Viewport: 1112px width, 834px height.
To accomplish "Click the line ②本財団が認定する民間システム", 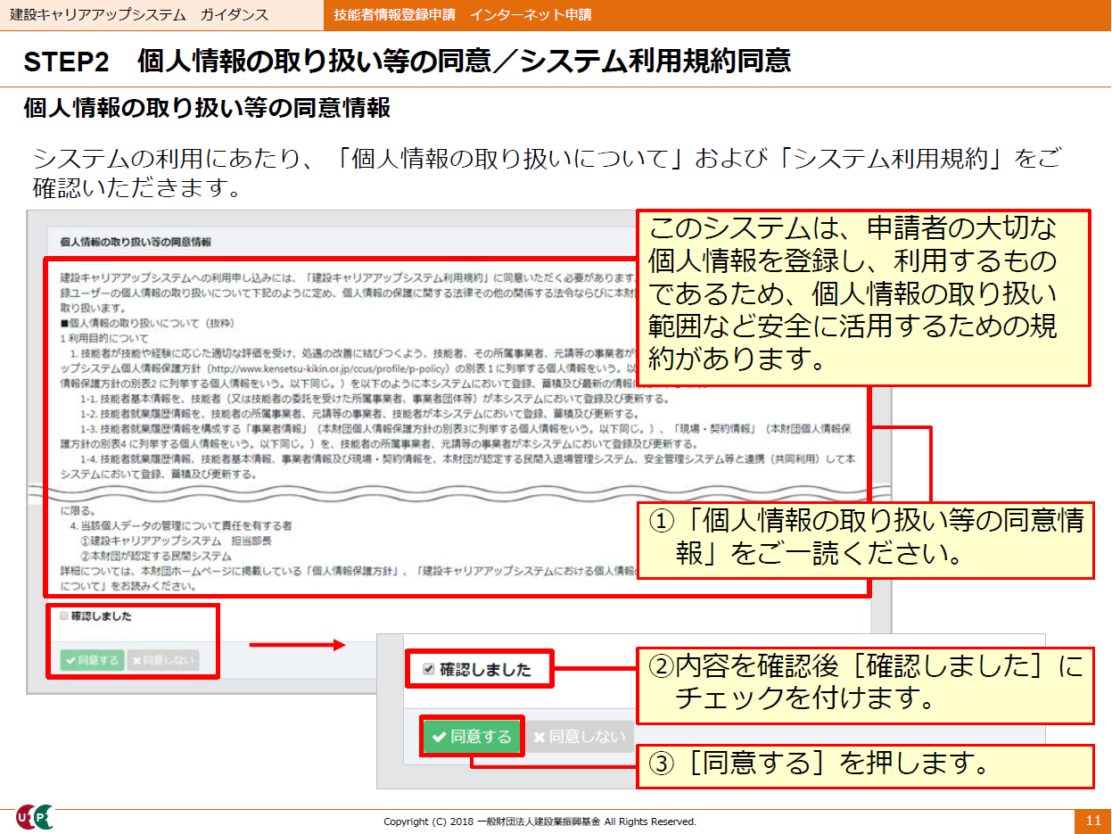I will coord(155,556).
